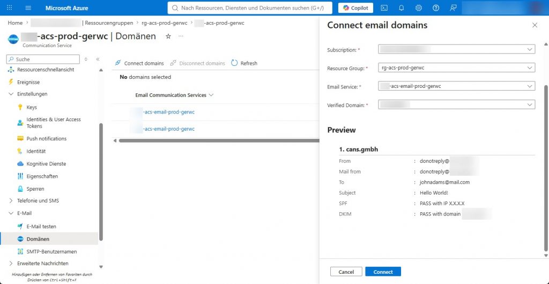Open the Email Service dropdown
Image resolution: width=549 pixels, height=284 pixels.
click(x=457, y=86)
